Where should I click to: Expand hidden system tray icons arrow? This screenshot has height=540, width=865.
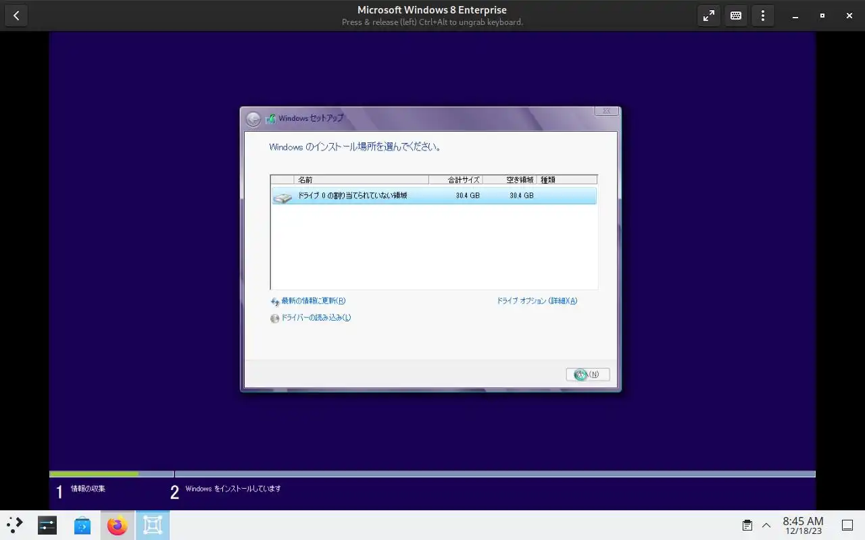coord(766,525)
